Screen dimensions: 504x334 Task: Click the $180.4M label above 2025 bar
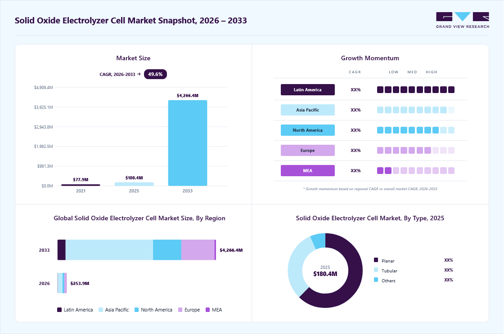(x=134, y=178)
